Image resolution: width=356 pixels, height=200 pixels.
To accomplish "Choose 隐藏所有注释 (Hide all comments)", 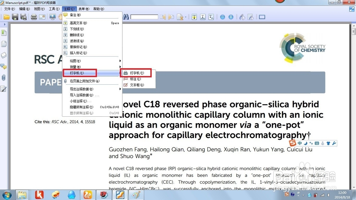I will 92,107.
